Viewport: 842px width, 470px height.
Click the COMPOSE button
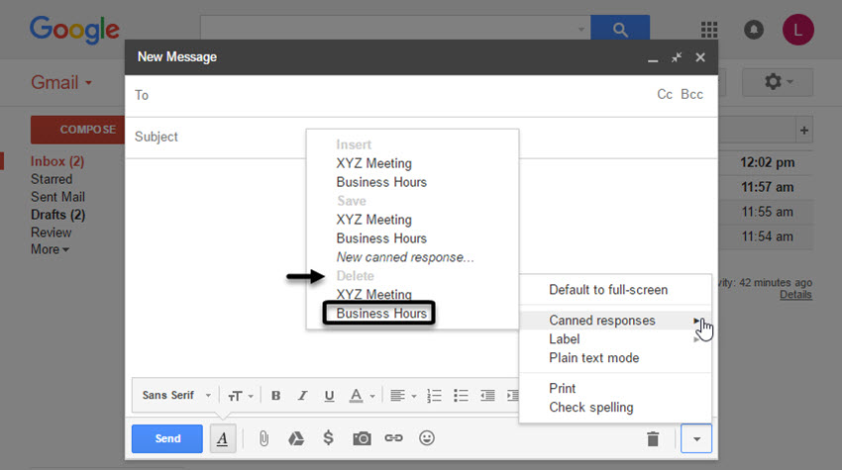pyautogui.click(x=77, y=130)
